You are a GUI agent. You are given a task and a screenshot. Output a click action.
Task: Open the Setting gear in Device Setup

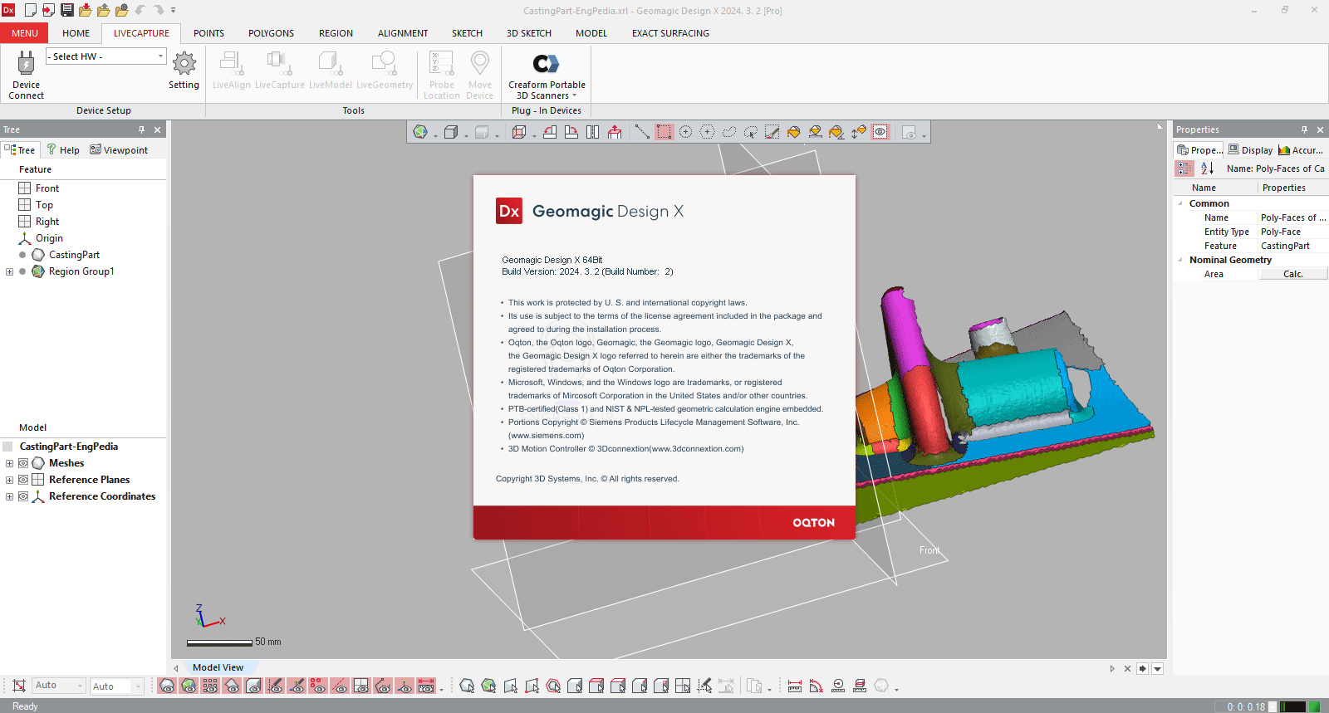(x=184, y=64)
